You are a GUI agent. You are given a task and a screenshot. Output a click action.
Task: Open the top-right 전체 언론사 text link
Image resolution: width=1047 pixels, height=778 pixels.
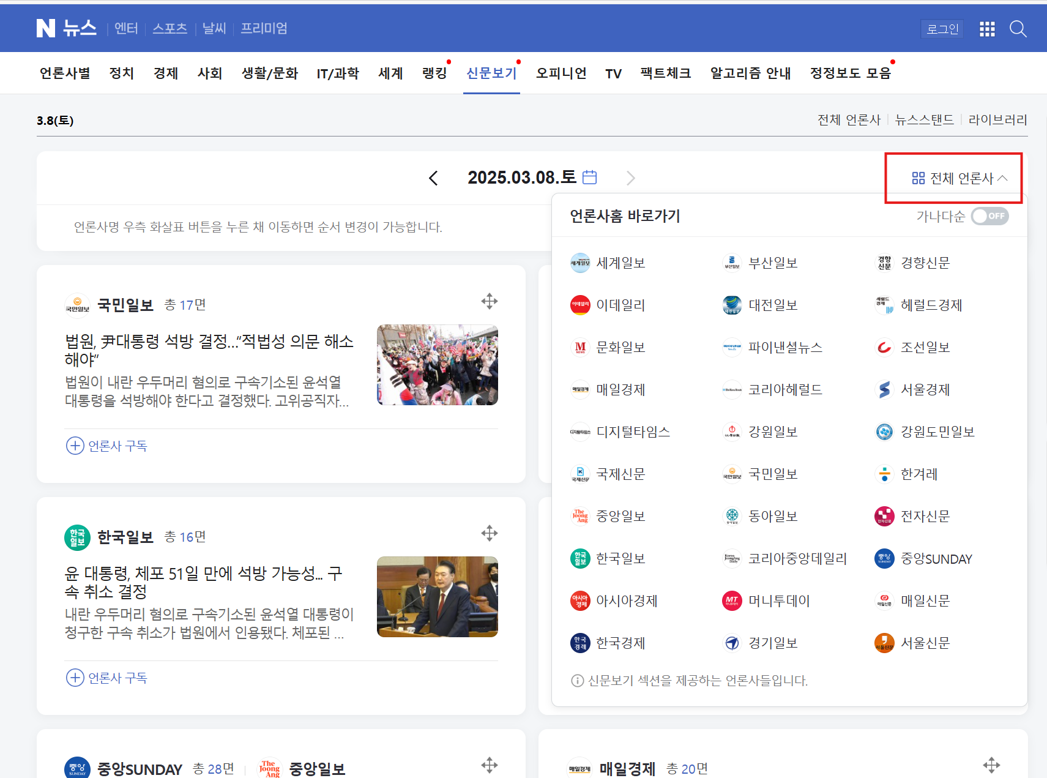[x=849, y=120]
